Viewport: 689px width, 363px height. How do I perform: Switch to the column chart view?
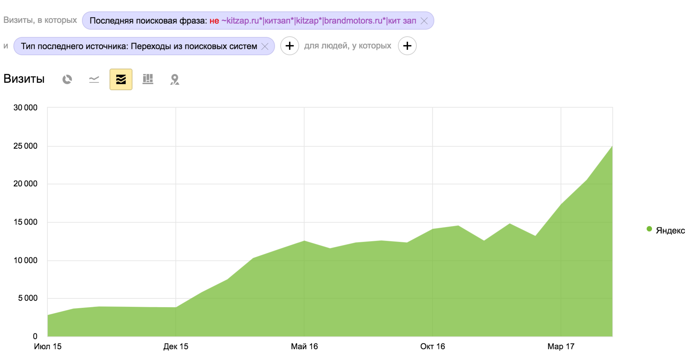[x=148, y=79]
